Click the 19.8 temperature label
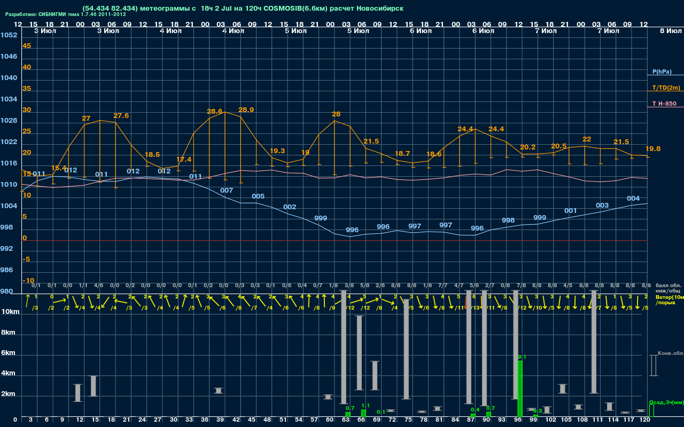This screenshot has width=684, height=427. tap(653, 148)
